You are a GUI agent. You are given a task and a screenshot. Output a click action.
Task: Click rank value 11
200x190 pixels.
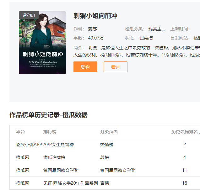click(185, 170)
